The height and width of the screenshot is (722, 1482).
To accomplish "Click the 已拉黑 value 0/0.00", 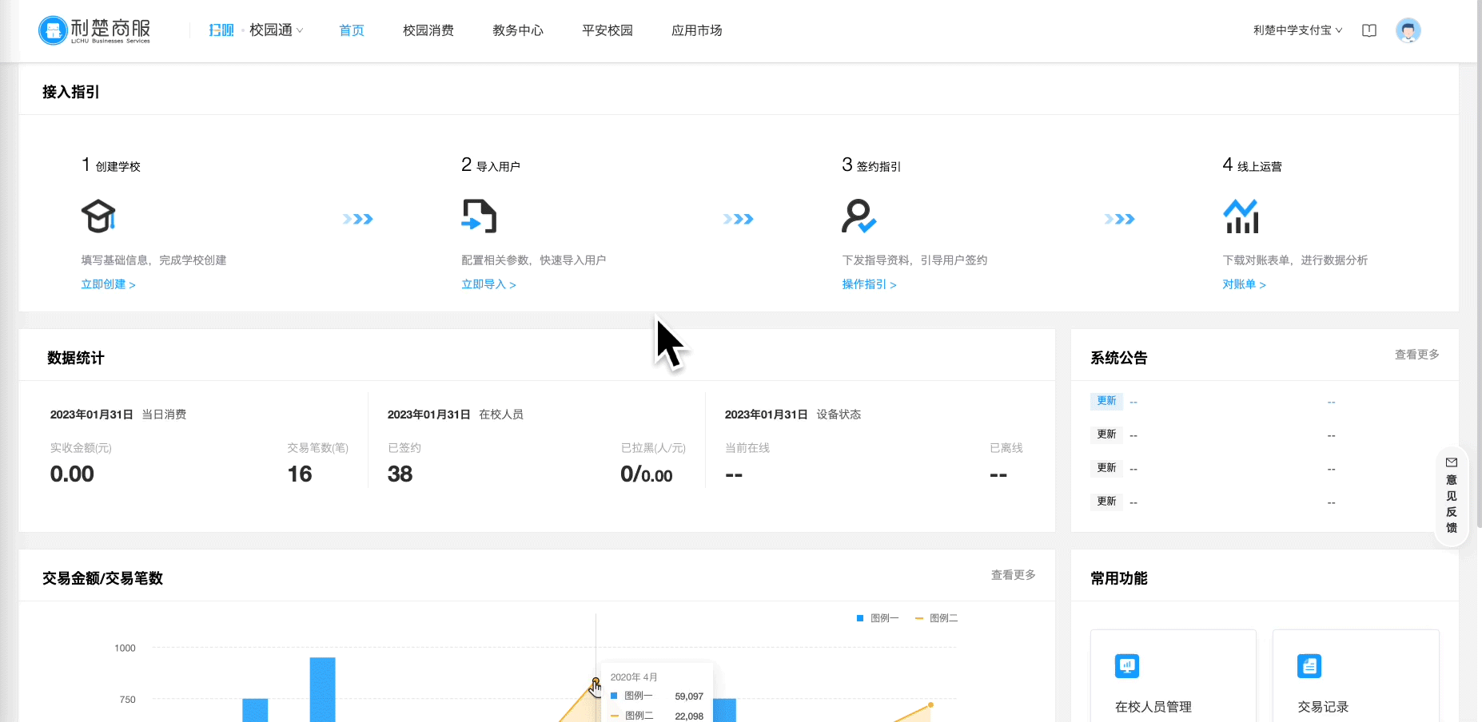I will pos(646,474).
